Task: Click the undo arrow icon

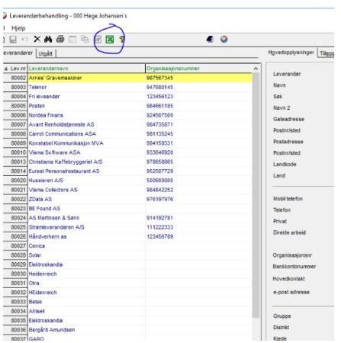Action: [24, 40]
